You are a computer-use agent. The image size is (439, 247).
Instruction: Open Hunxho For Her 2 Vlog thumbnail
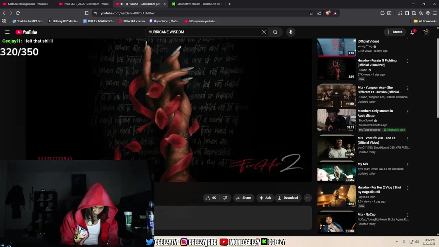(336, 196)
